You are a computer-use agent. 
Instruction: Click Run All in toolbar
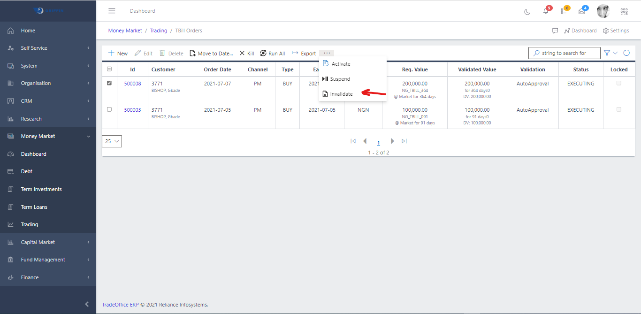[x=273, y=54]
